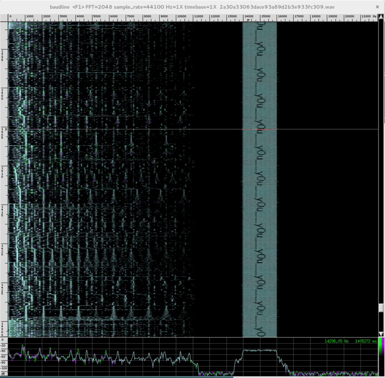Click the 14298.05 Hz frequency readout
385x378 pixels.
(336, 341)
